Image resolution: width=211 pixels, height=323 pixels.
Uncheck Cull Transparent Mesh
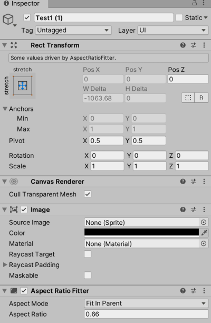point(88,194)
